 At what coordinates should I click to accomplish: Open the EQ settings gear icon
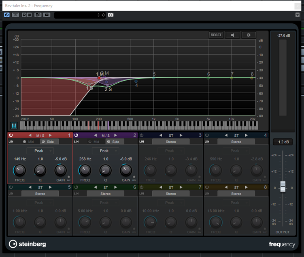click(x=249, y=35)
